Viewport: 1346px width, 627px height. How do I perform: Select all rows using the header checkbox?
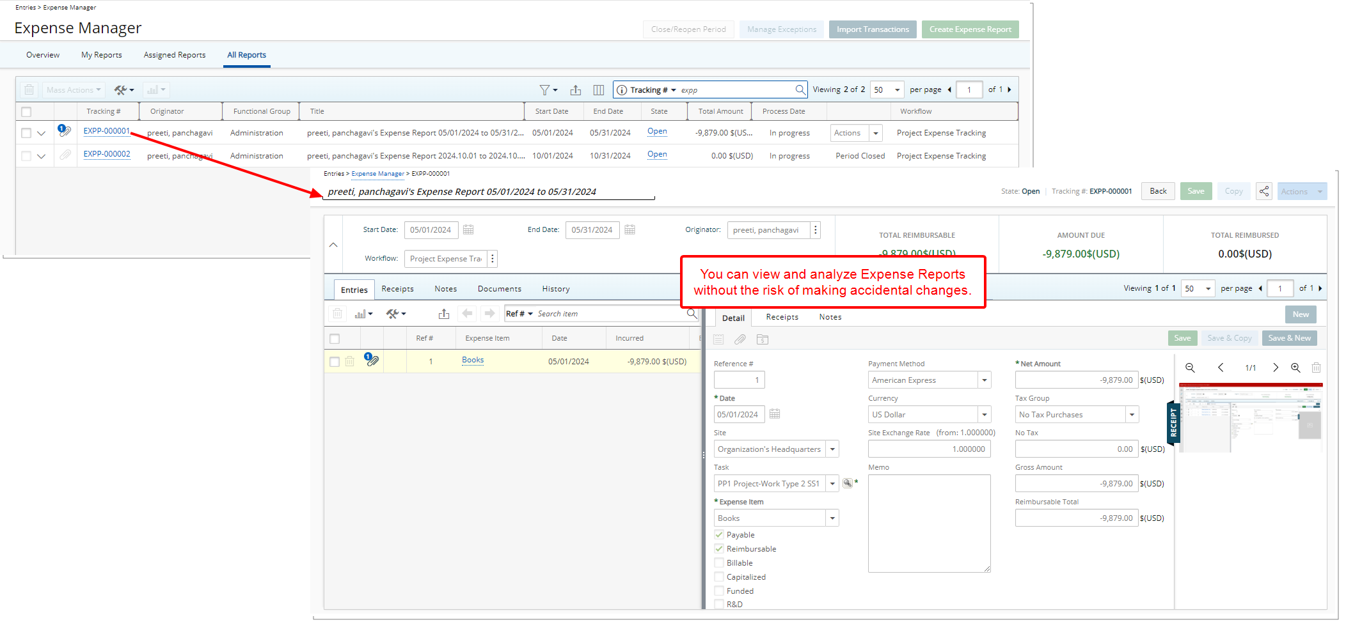(26, 111)
